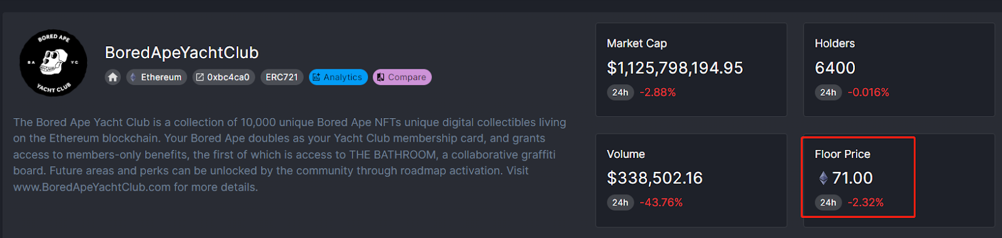Click the Floor Price 24h badge
1002x238 pixels.
828,202
